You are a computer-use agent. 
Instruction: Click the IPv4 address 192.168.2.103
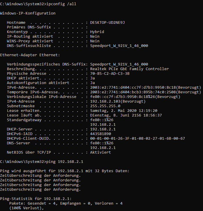pyautogui.click(x=118, y=101)
